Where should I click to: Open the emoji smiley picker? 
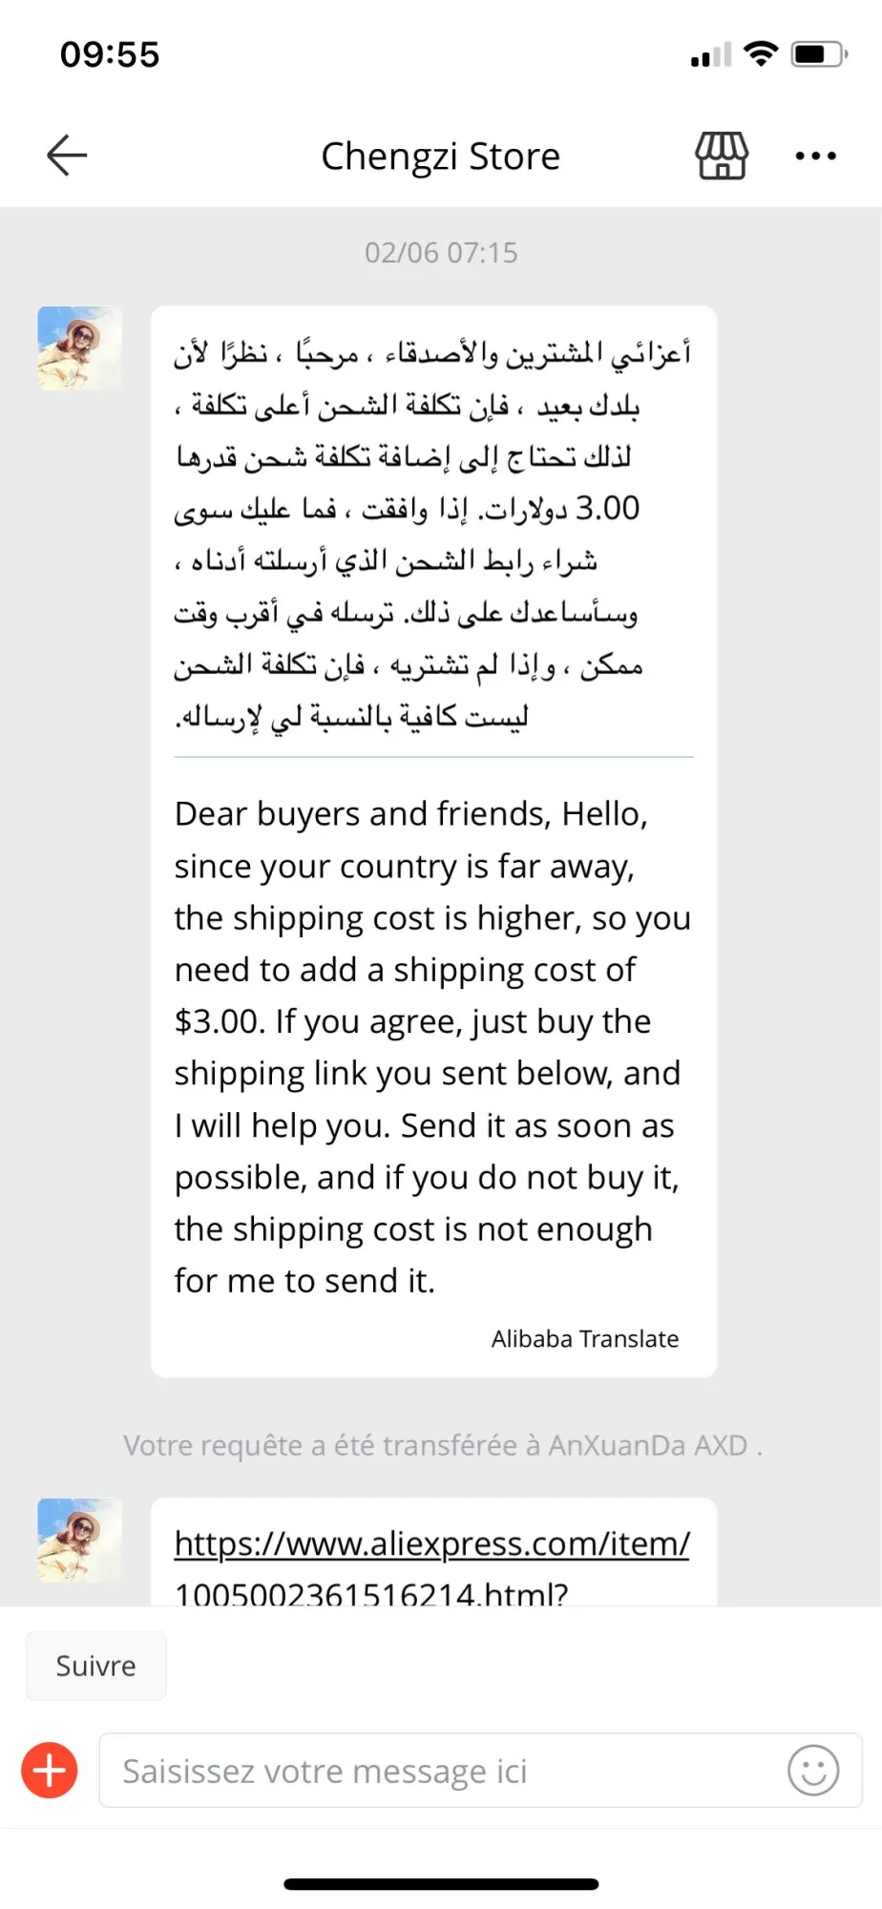pos(813,1771)
